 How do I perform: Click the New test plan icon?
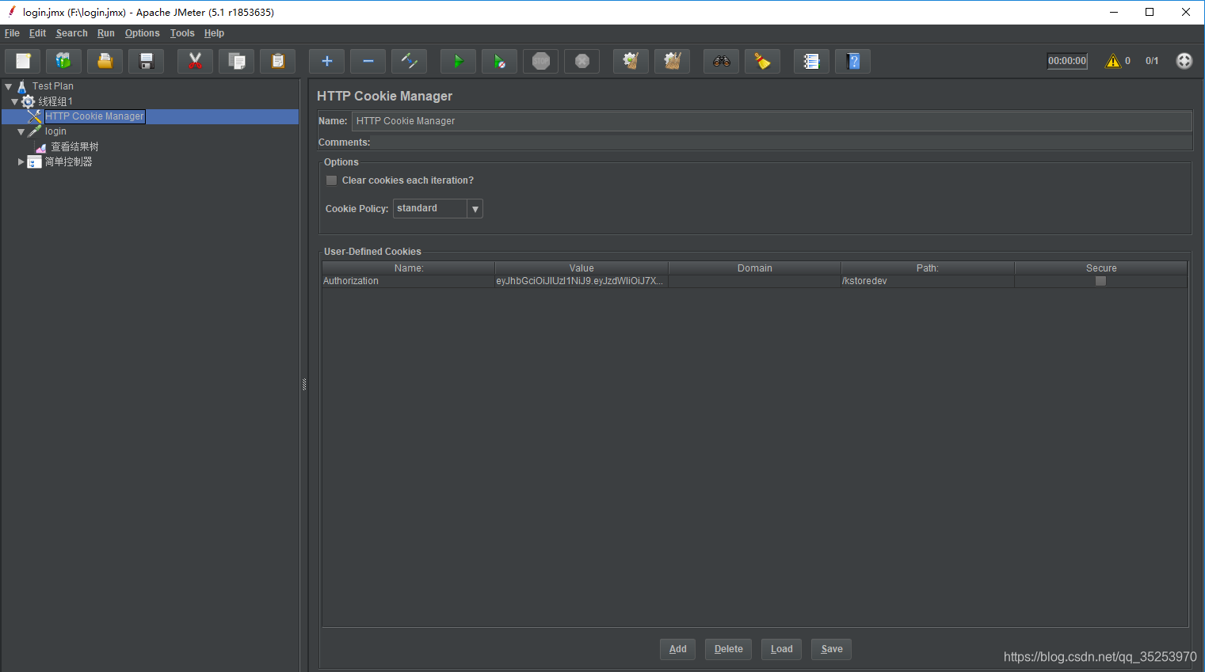coord(23,61)
